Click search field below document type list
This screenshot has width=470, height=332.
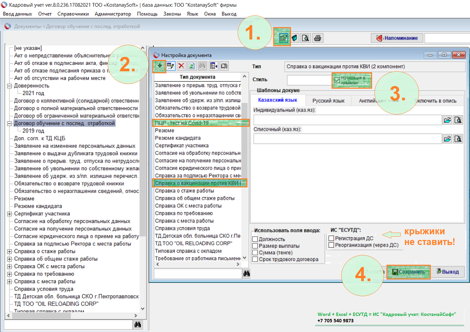click(x=198, y=273)
